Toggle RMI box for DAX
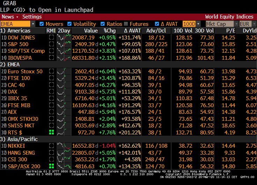 51,91
